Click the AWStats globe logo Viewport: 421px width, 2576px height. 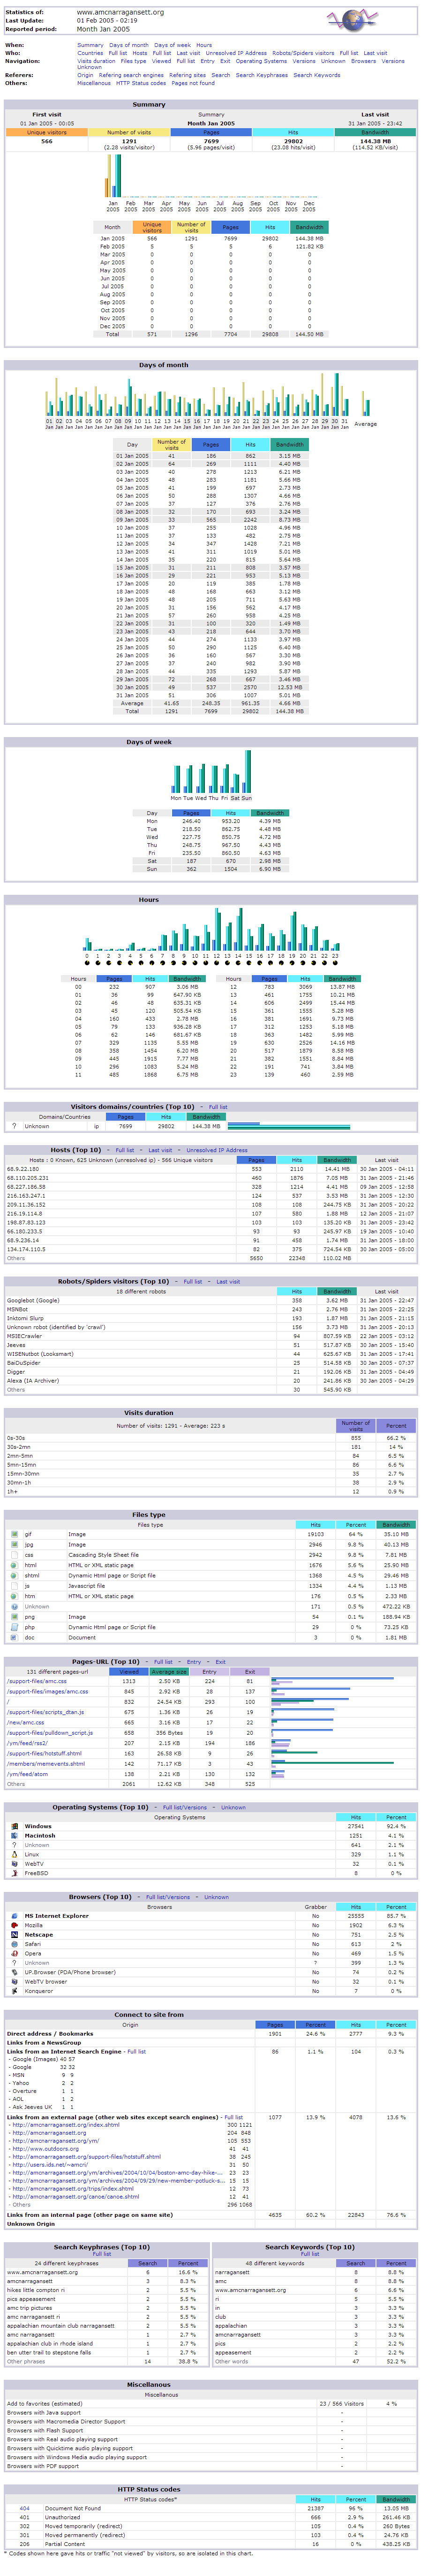[x=350, y=20]
